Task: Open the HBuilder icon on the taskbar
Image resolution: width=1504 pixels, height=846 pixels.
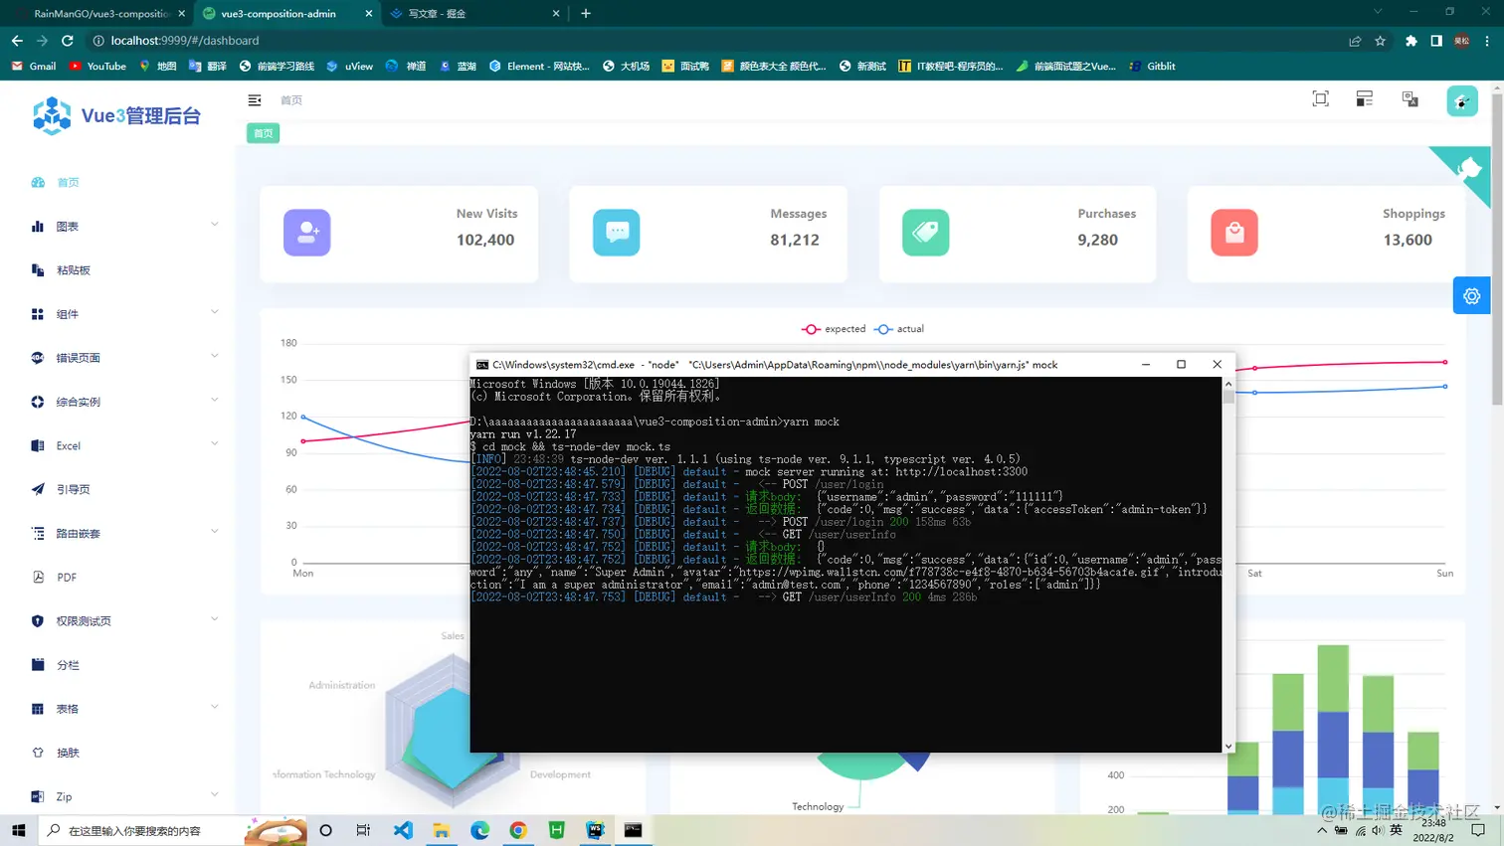Action: pyautogui.click(x=556, y=830)
